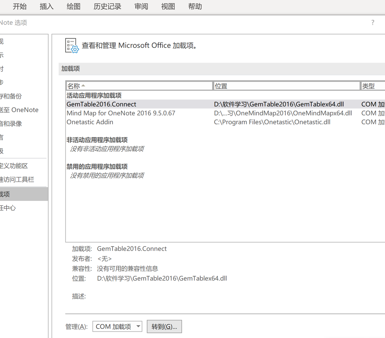385x338 pixels.
Task: Click the GemTablex64.dll location cell
Action: 279,104
